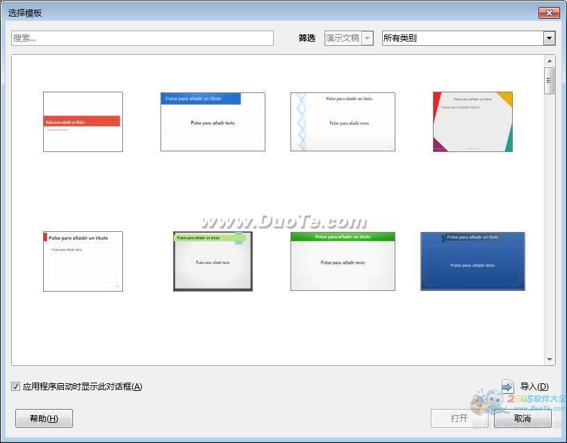Click the scrollbar down arrow

(x=550, y=360)
